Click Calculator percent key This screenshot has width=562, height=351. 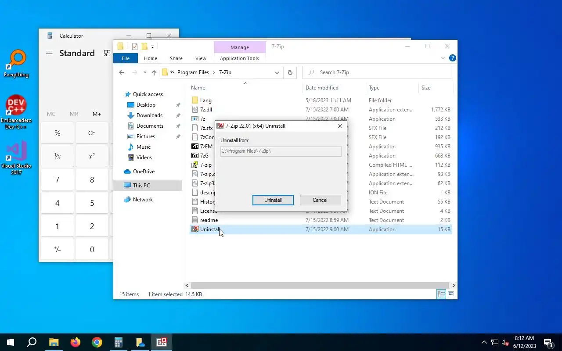click(58, 133)
